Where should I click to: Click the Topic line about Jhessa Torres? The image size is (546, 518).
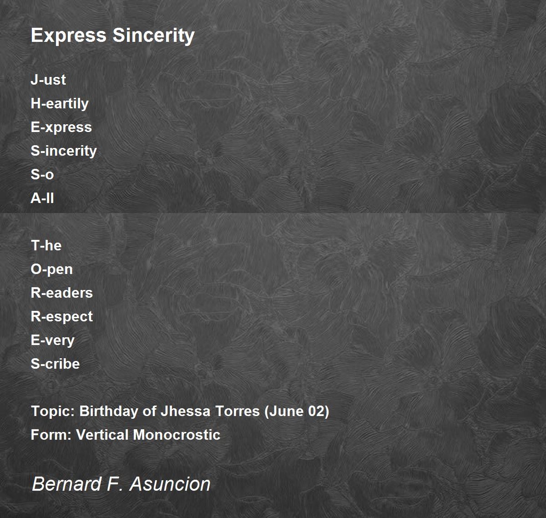[180, 411]
